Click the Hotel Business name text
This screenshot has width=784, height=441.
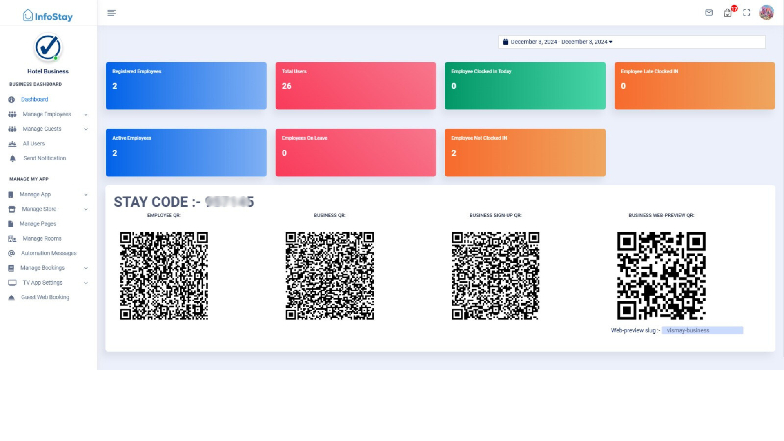click(x=48, y=71)
